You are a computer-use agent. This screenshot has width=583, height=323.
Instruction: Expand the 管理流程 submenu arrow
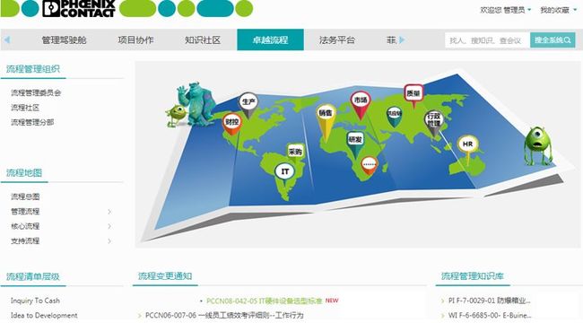(x=109, y=212)
